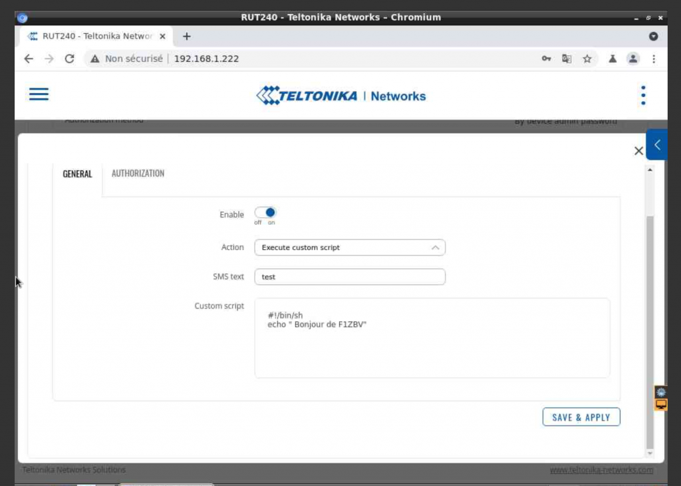
Task: Select the RUT240 - Teltonika Networks tab
Action: 96,37
